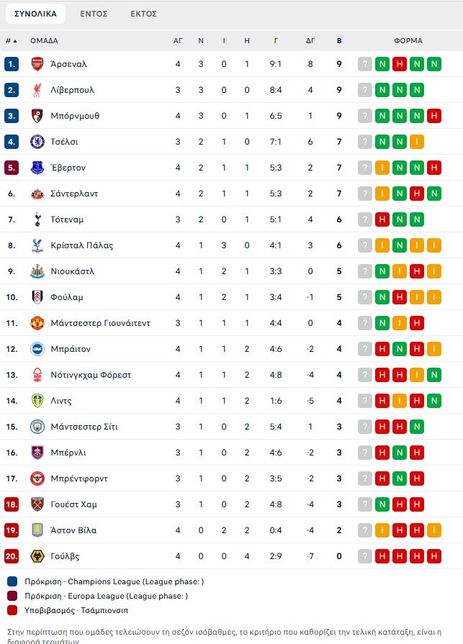Click the Aston Villa club crest icon
This screenshot has height=644, width=463.
[37, 530]
